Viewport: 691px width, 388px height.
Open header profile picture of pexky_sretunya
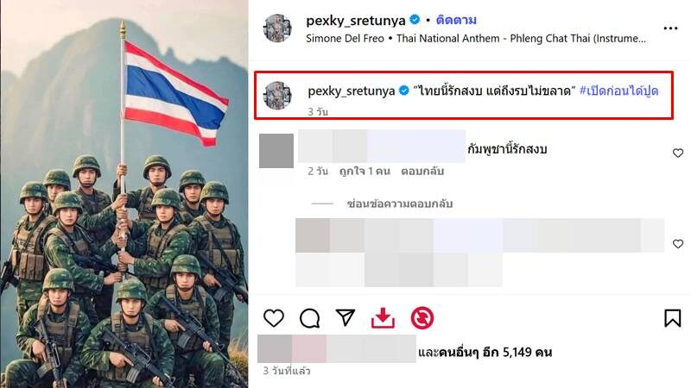click(277, 28)
